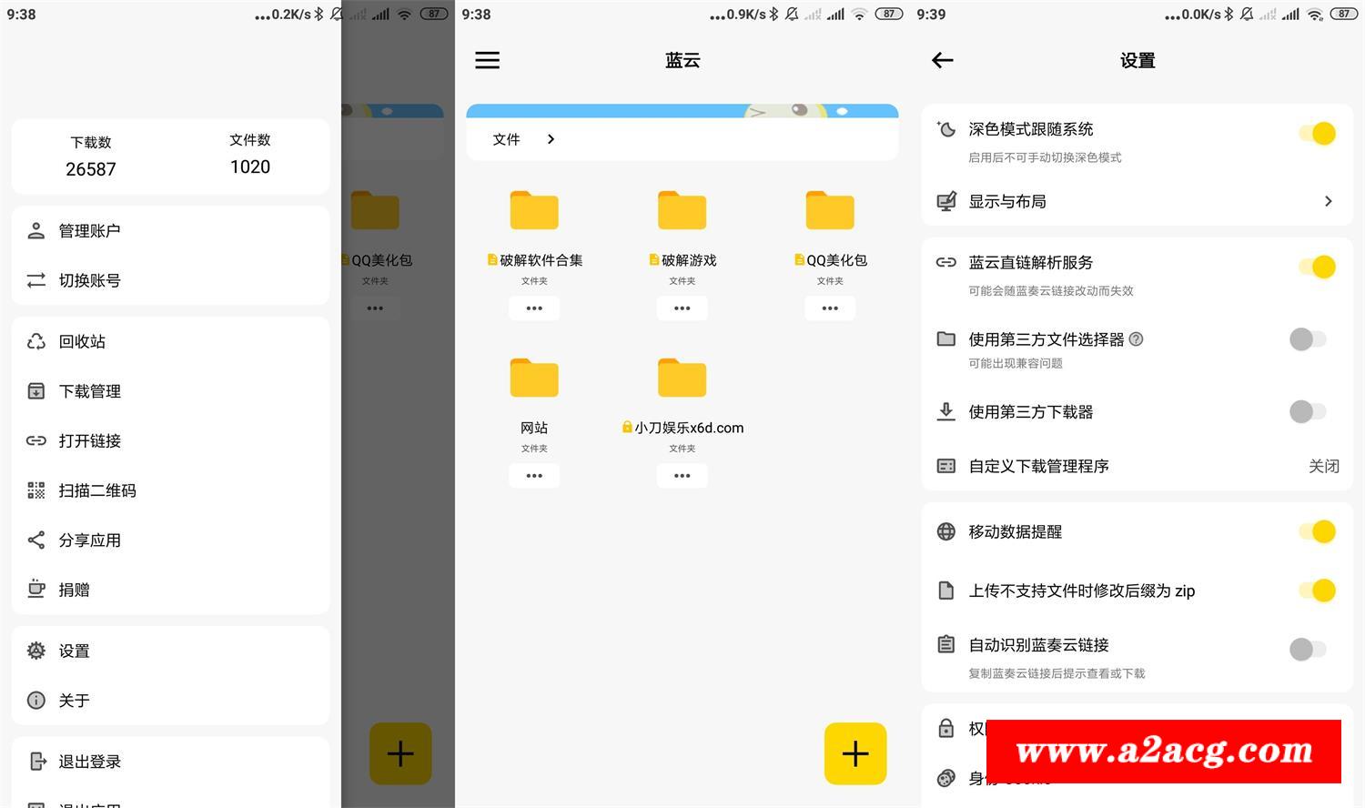Viewport: 1365px width, 808px height.
Task: Click the 捐赠 coffee cup icon
Action: point(36,589)
